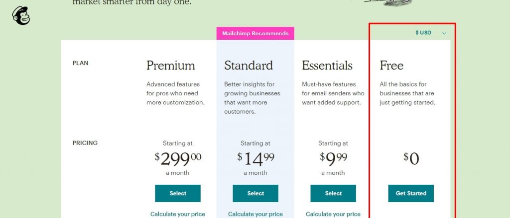Select the Essentials plan button
Image resolution: width=510 pixels, height=218 pixels.
(333, 193)
